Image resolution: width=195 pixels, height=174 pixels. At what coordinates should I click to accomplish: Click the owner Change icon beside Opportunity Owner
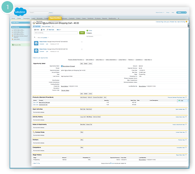62,66
